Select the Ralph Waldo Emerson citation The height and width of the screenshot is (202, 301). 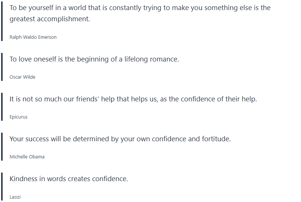[x=33, y=37]
